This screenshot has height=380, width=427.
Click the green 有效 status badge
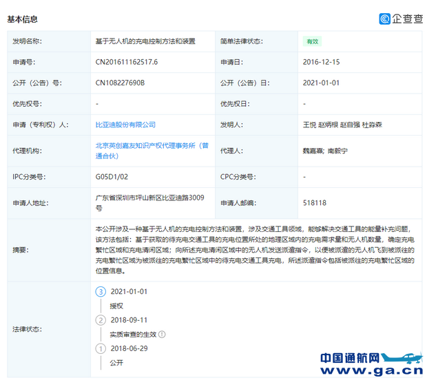click(312, 41)
